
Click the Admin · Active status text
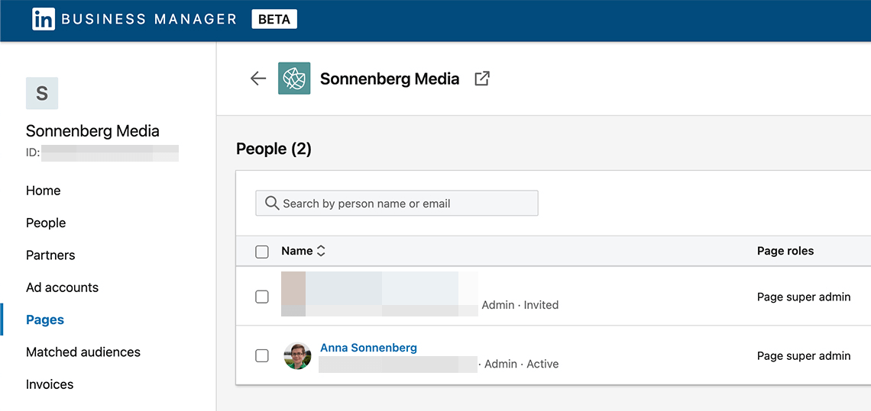pyautogui.click(x=522, y=364)
